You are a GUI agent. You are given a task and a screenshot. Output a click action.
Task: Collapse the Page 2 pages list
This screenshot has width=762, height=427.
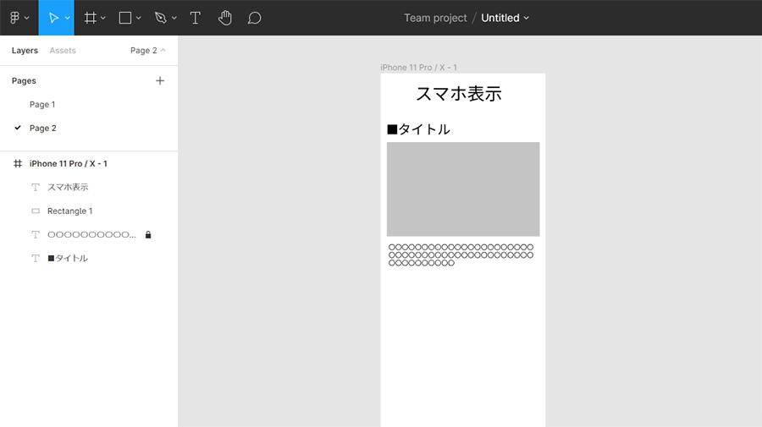click(x=147, y=51)
